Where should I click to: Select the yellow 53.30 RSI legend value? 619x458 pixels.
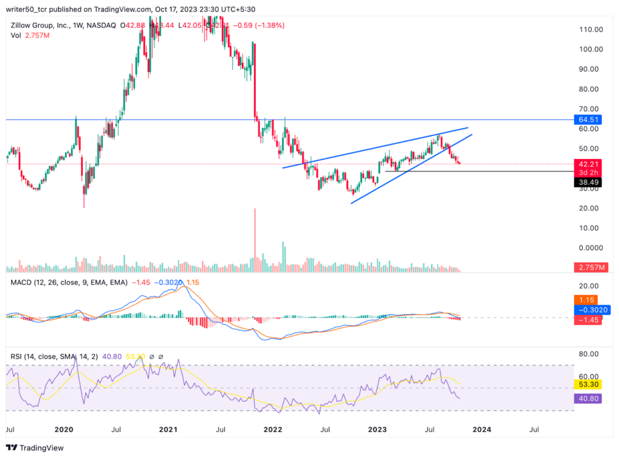[135, 356]
